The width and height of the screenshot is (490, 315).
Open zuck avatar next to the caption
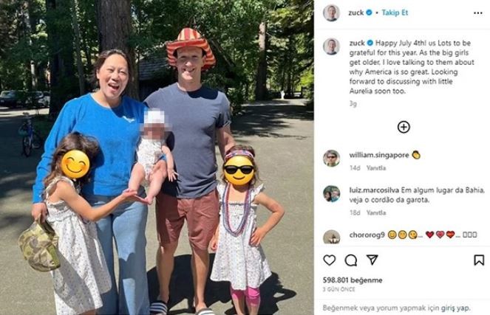pyautogui.click(x=331, y=46)
